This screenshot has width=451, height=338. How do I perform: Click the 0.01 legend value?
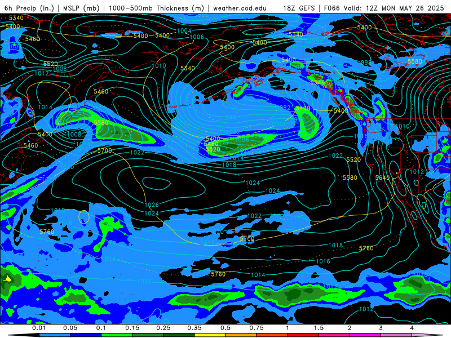pyautogui.click(x=39, y=328)
